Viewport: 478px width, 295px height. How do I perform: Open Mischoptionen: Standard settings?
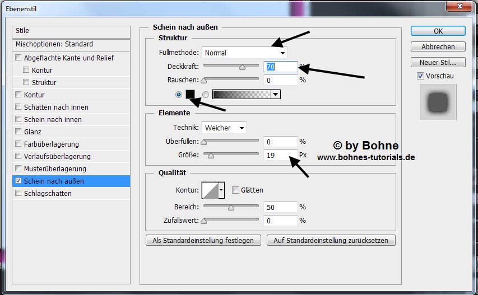(54, 44)
